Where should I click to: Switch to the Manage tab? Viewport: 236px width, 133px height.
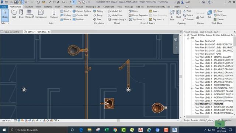coord(129,7)
